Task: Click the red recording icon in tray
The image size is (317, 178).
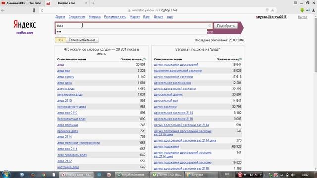Action: coord(240,175)
